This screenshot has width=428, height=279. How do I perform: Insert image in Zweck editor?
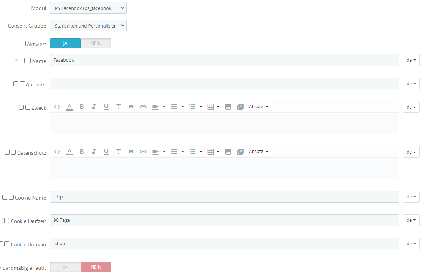point(228,107)
